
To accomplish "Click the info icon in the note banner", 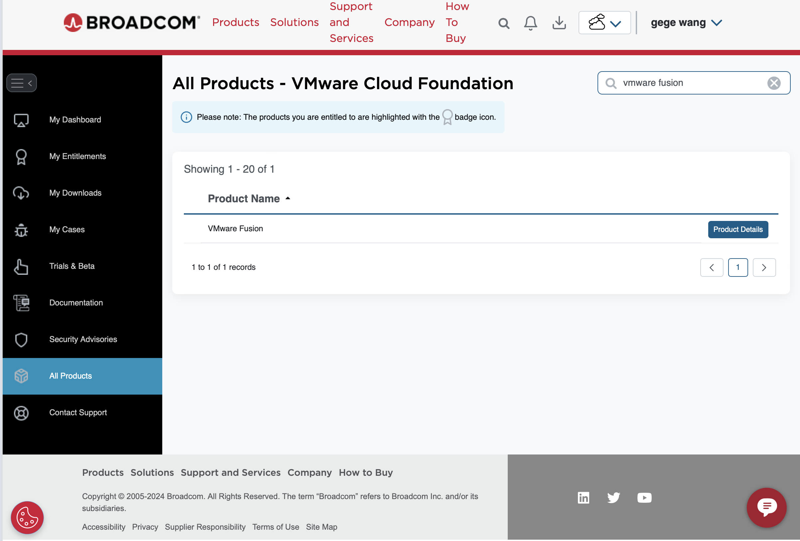I will [186, 117].
